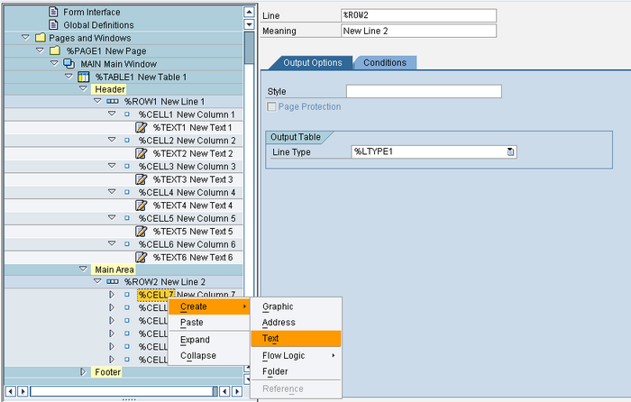Screen dimensions: 631x402
Task: Select the Form Interface tree row
Action: 123,12
